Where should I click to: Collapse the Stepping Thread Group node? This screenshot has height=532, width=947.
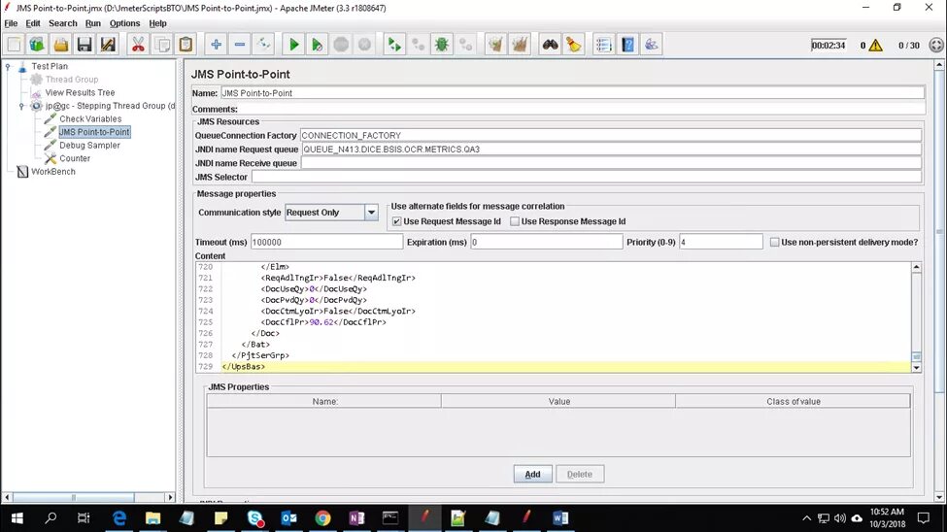[21, 106]
